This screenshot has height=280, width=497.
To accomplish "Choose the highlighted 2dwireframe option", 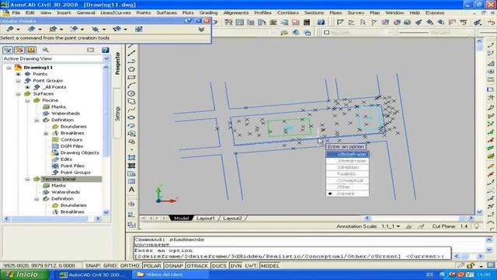I will pyautogui.click(x=347, y=154).
